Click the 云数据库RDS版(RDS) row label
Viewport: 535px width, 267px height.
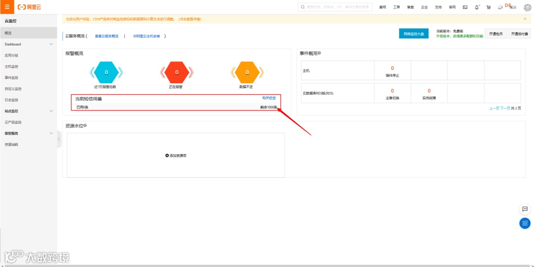318,93
